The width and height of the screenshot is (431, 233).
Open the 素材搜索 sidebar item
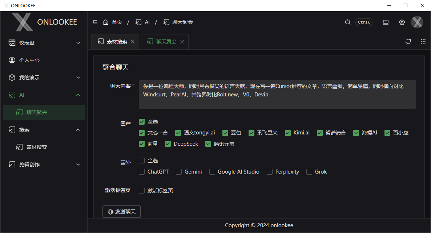pos(44,147)
